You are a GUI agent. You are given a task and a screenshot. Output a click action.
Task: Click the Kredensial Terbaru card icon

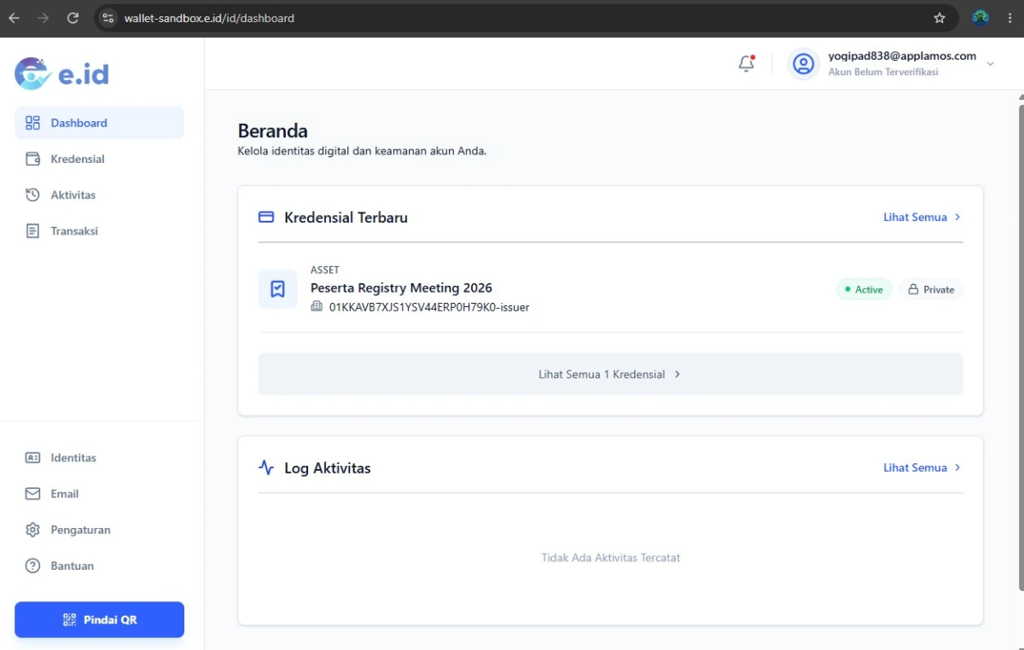coord(266,218)
